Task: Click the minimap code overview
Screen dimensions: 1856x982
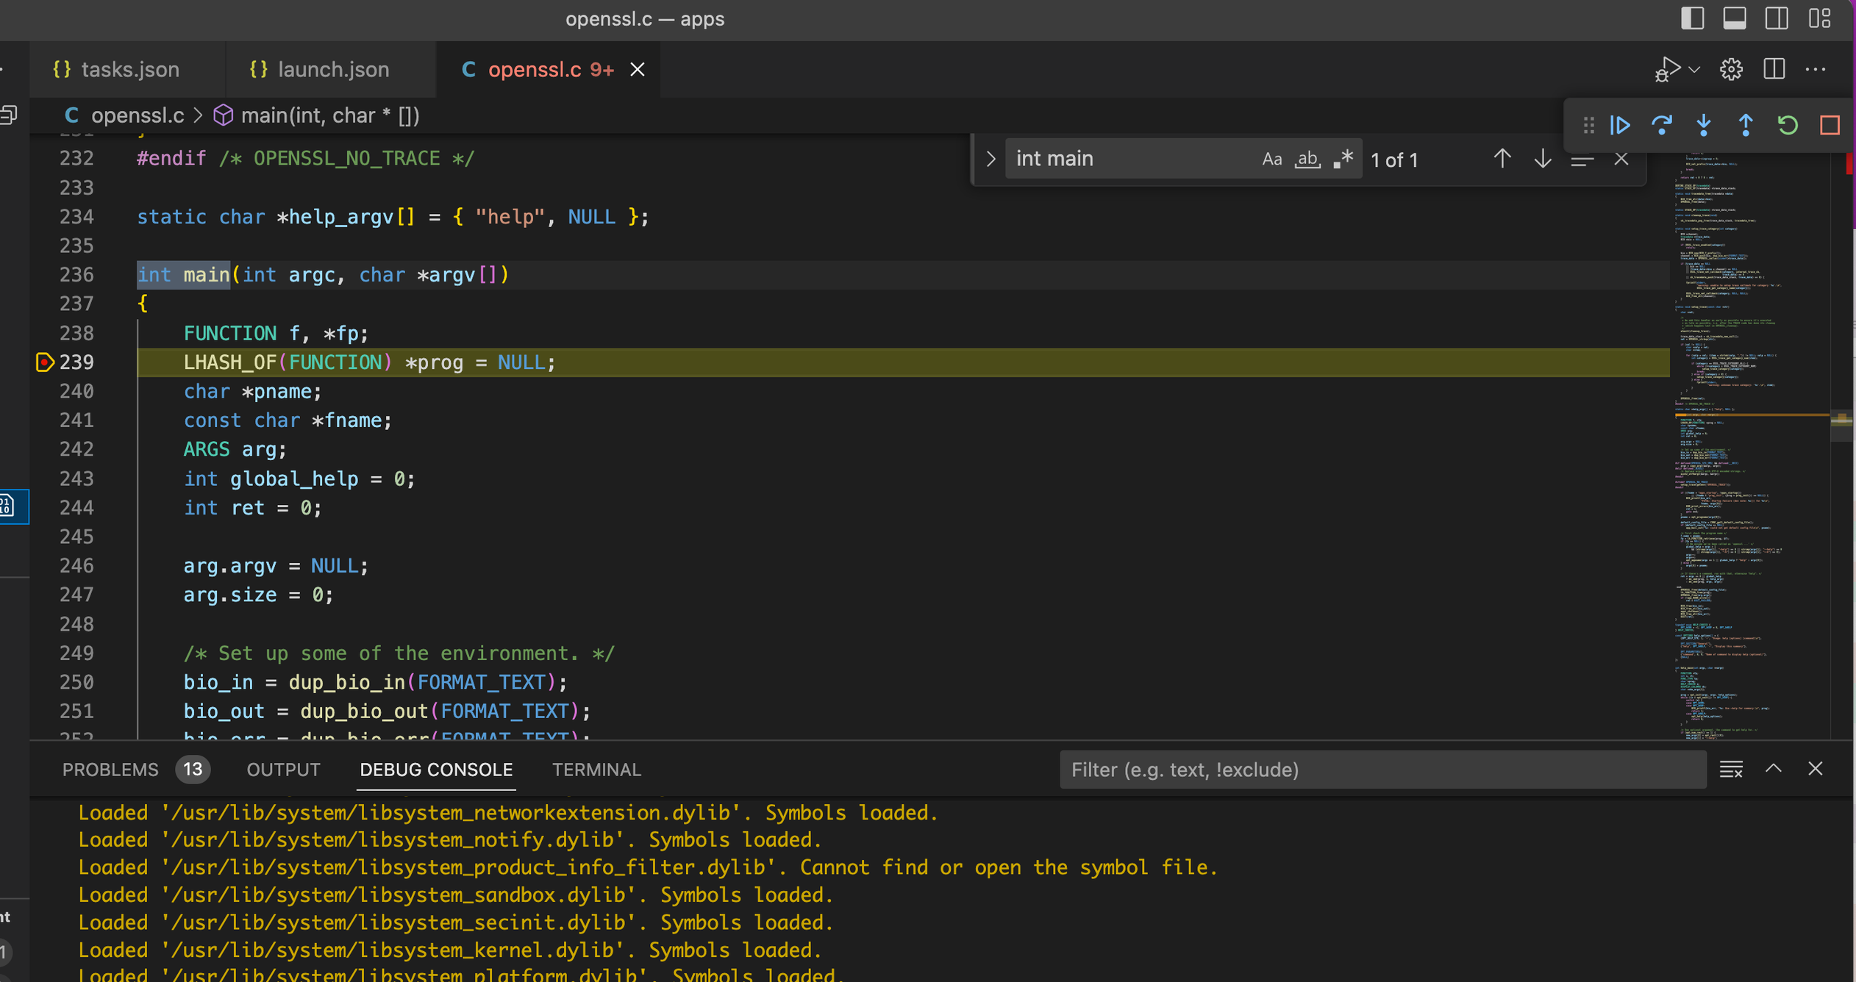Action: [x=1750, y=441]
